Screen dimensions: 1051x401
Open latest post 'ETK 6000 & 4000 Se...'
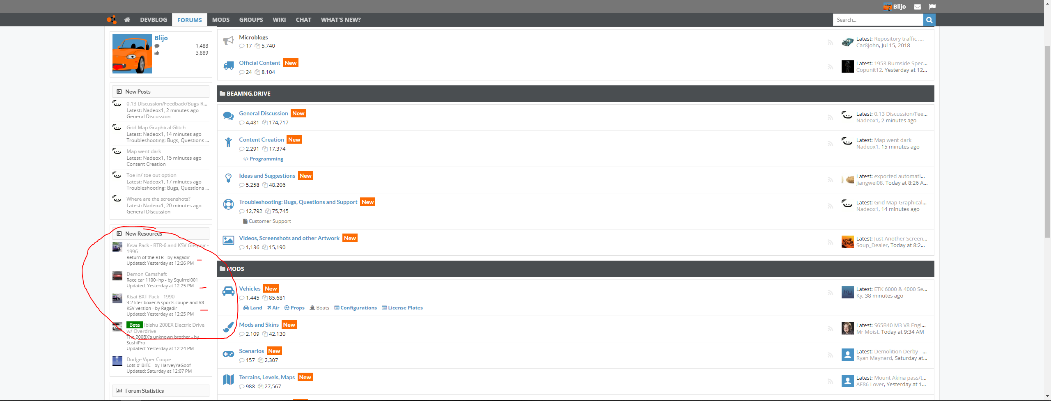click(900, 289)
